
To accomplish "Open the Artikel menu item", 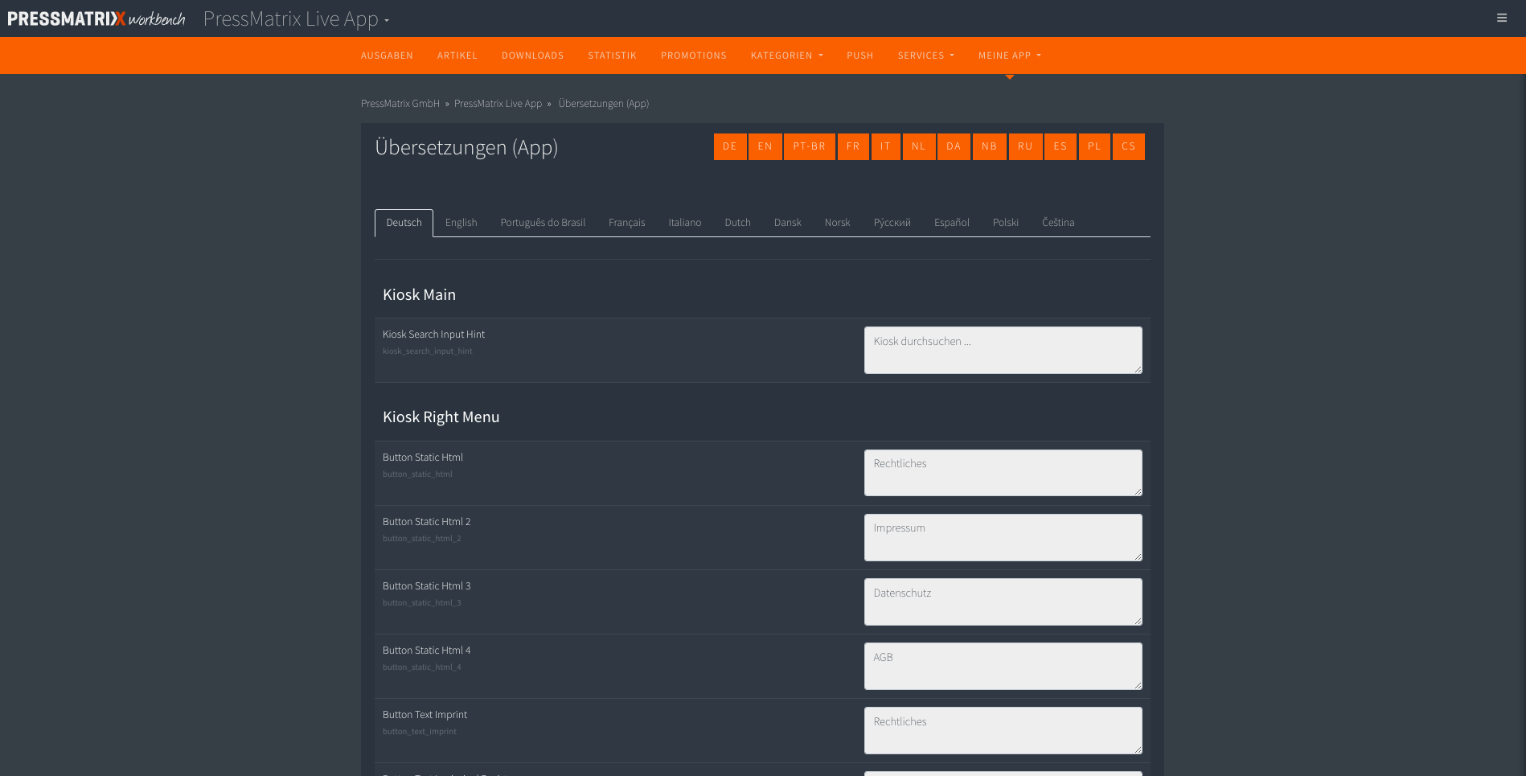I will tap(457, 55).
